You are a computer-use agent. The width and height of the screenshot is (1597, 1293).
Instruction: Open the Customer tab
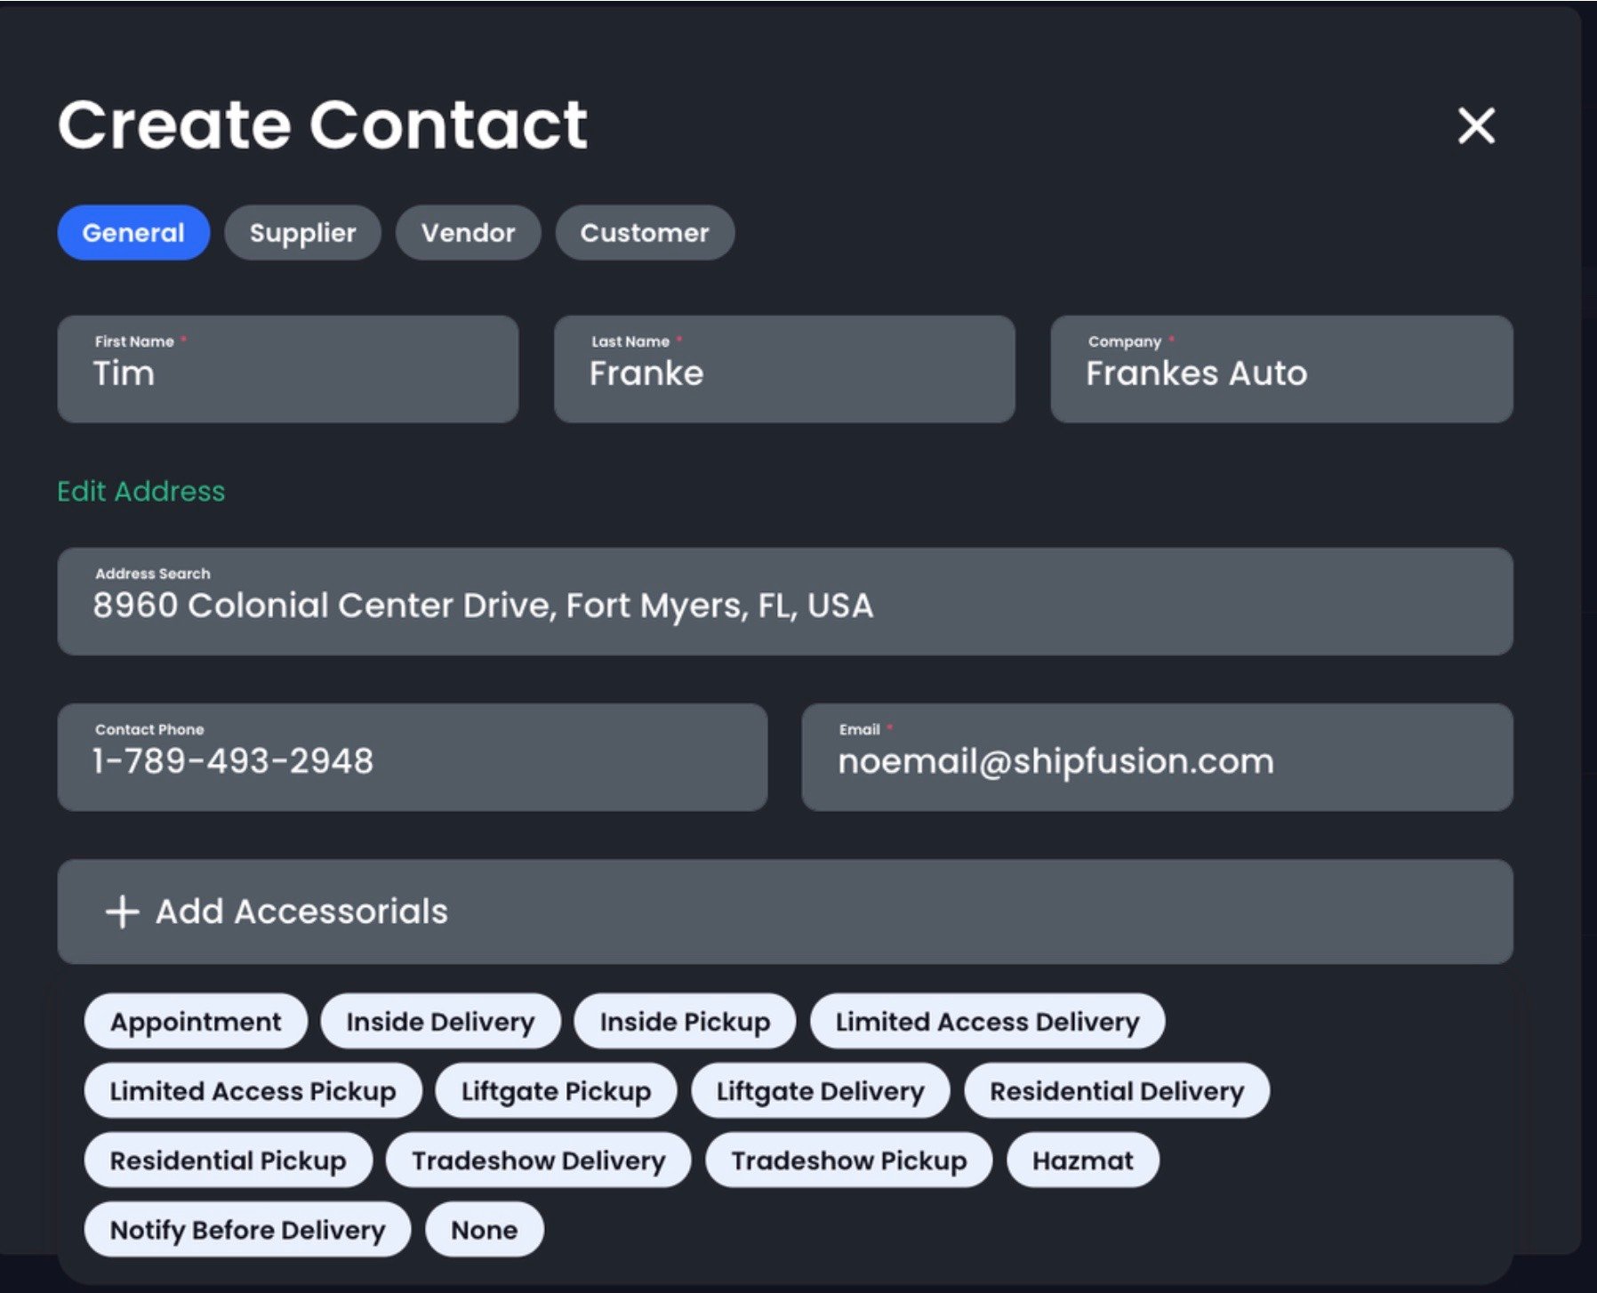coord(645,233)
